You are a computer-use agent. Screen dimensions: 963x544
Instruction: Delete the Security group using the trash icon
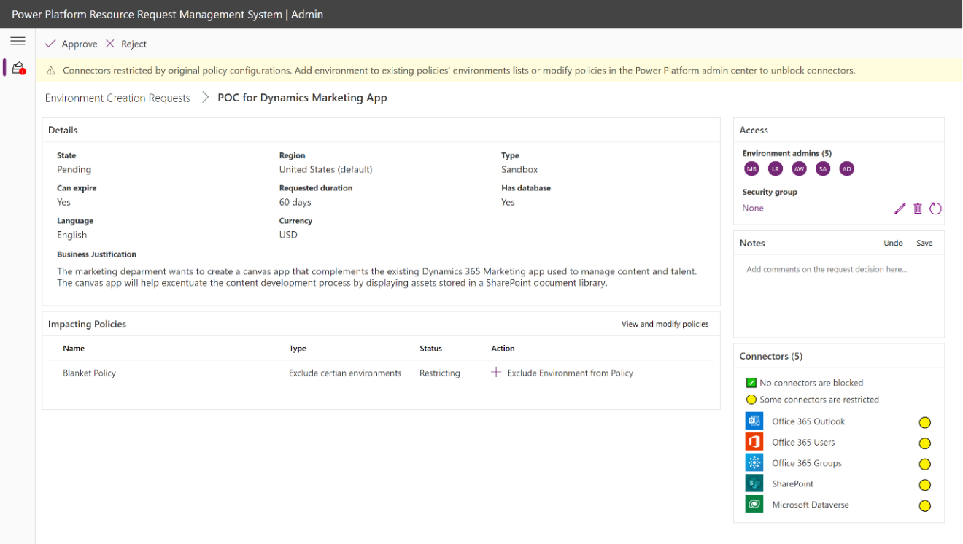917,209
